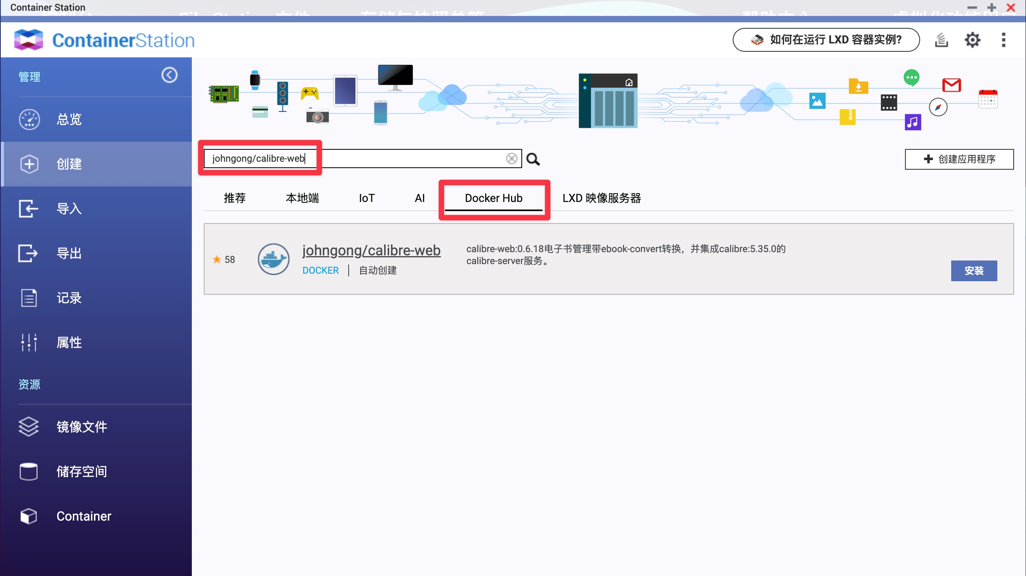
Task: Click the 安装 install button
Action: click(974, 270)
